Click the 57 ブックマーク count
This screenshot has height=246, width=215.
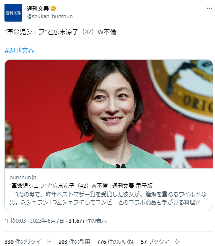pos(160,242)
